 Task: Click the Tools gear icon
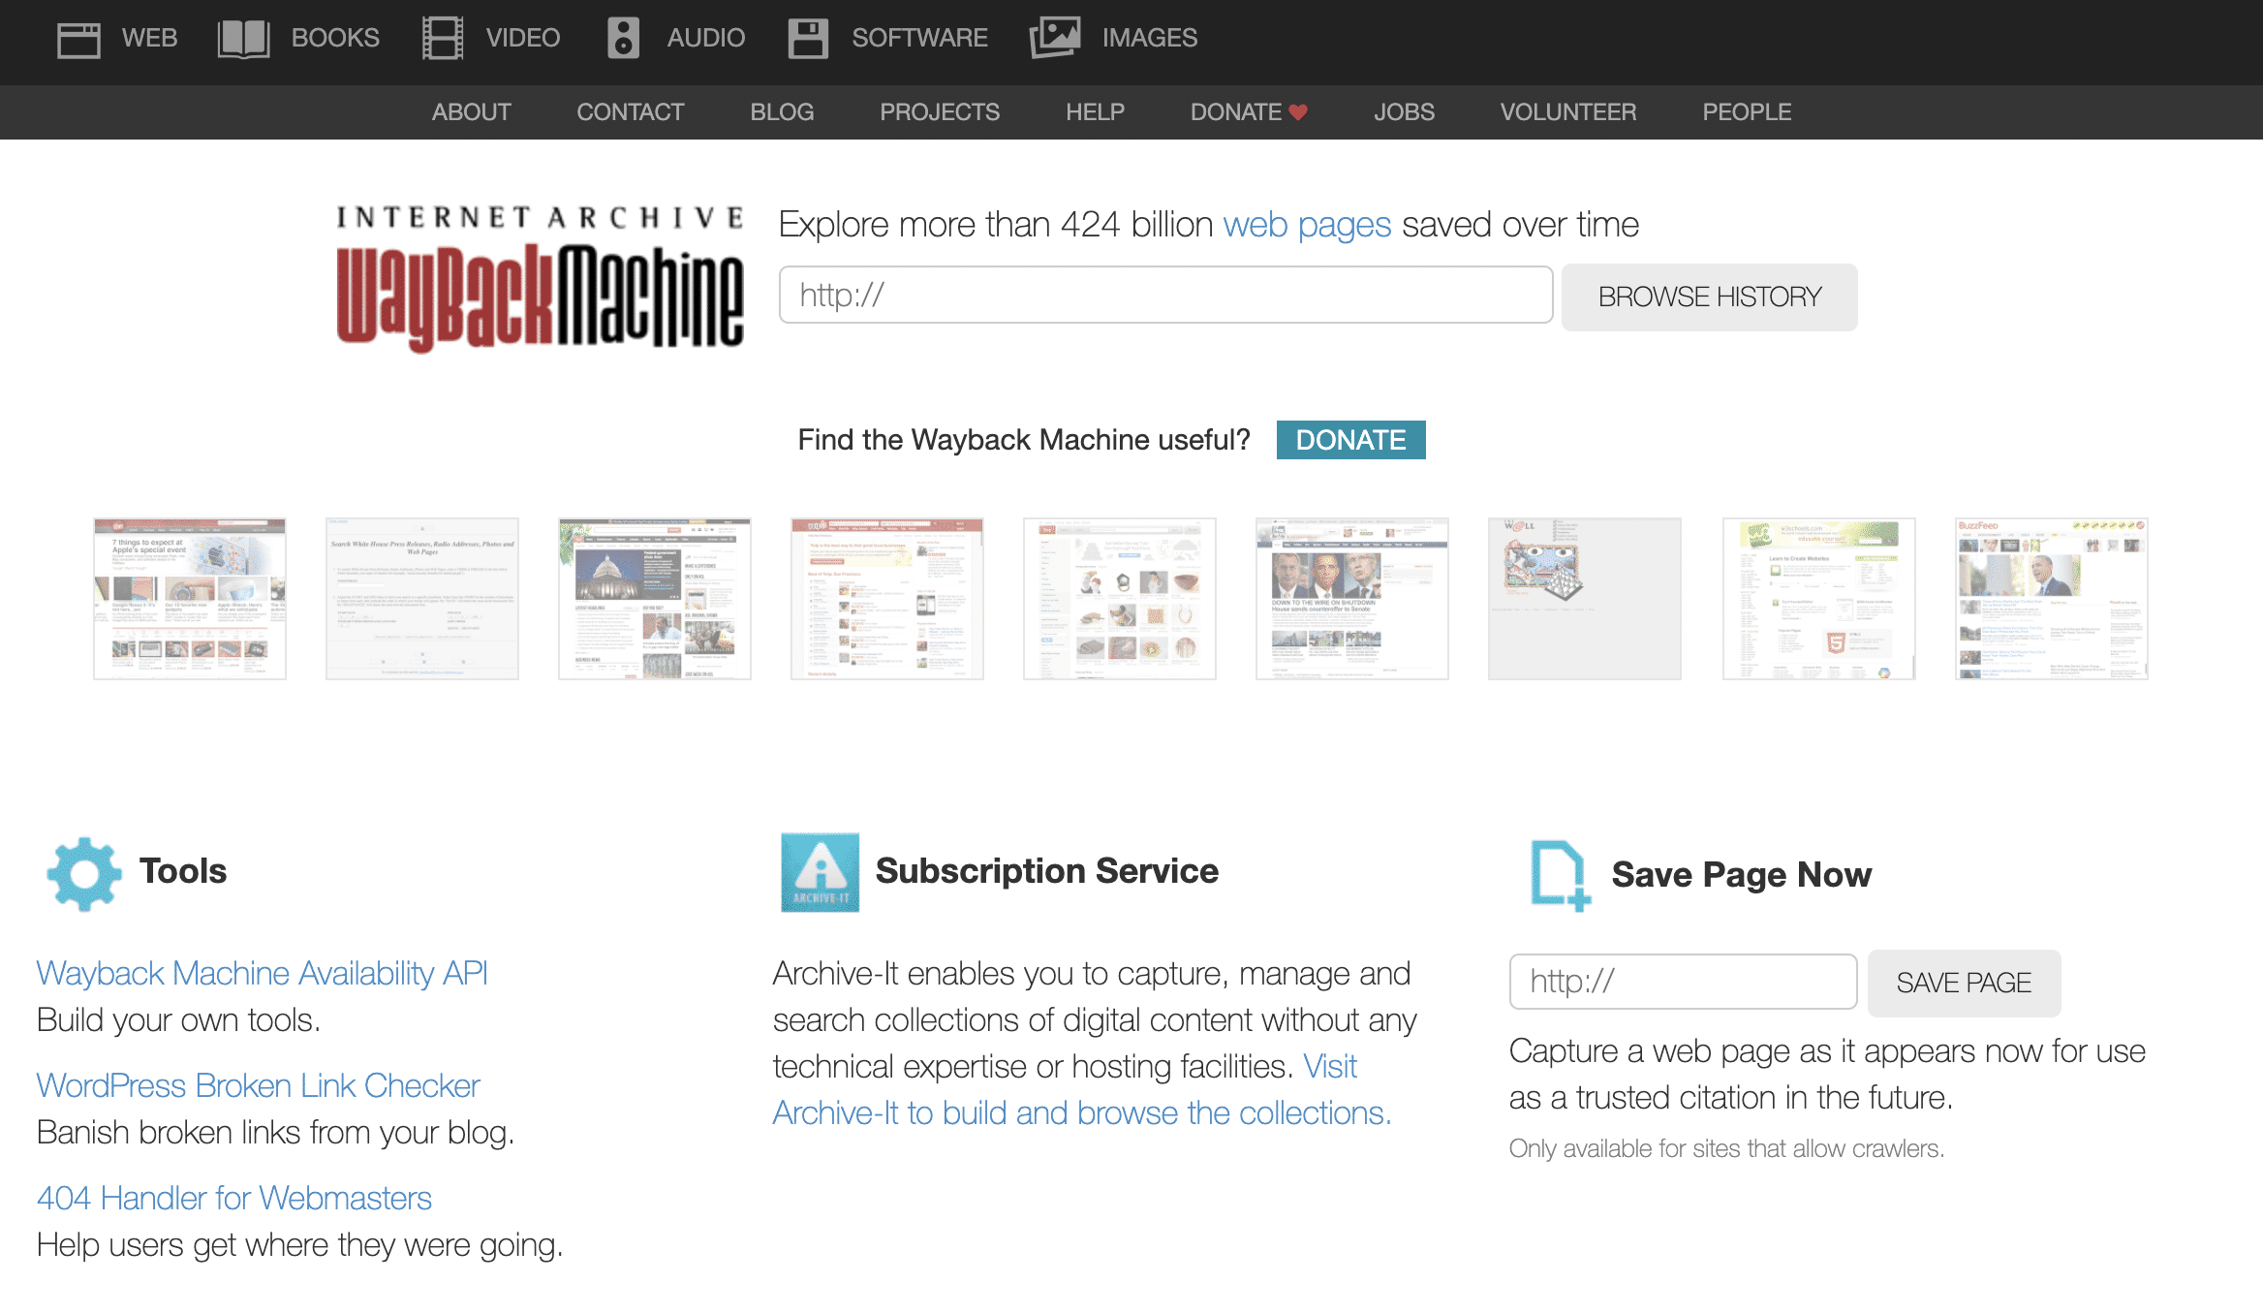pyautogui.click(x=84, y=873)
